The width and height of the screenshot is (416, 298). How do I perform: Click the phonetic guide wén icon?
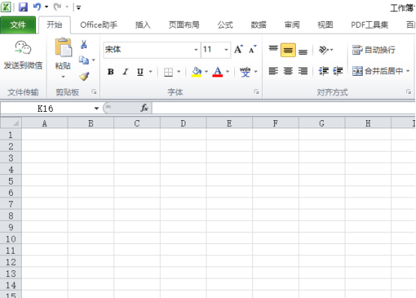click(245, 71)
